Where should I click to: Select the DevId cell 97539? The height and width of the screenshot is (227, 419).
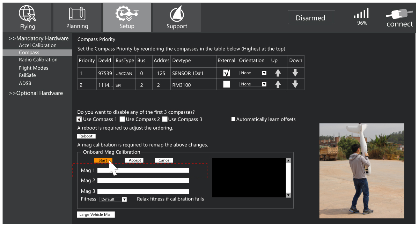105,73
